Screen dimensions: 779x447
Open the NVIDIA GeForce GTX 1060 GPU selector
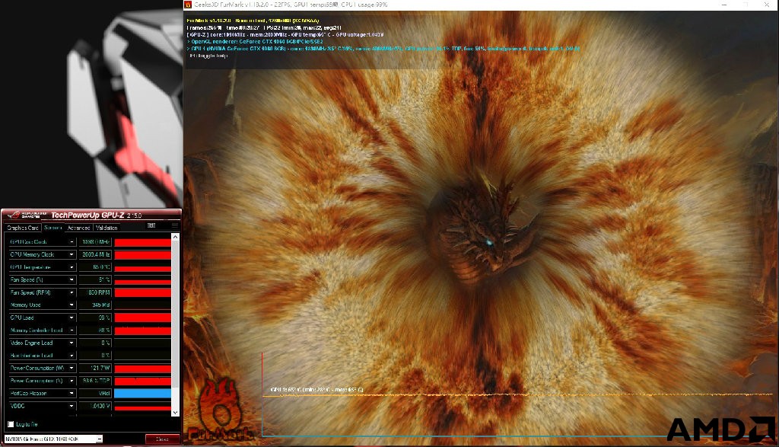click(54, 439)
